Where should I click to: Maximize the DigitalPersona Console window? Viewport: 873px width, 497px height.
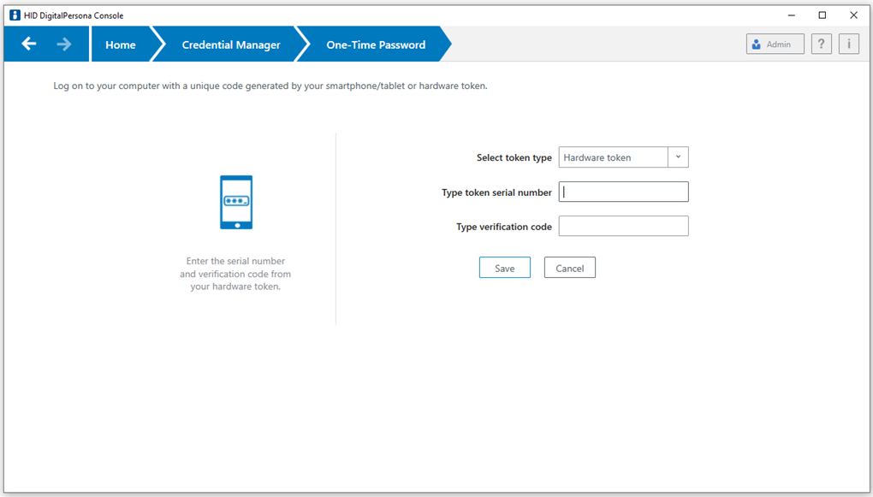click(x=822, y=15)
